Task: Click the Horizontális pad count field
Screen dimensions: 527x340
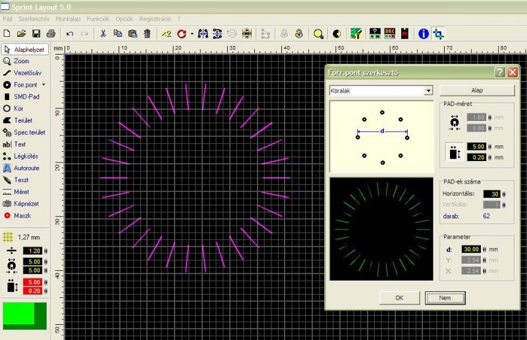Action: click(491, 194)
